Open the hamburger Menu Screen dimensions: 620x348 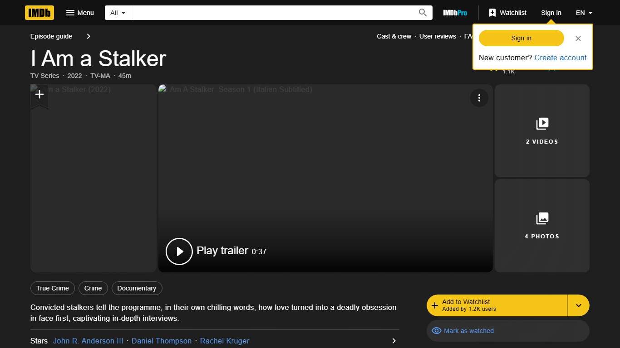point(80,12)
